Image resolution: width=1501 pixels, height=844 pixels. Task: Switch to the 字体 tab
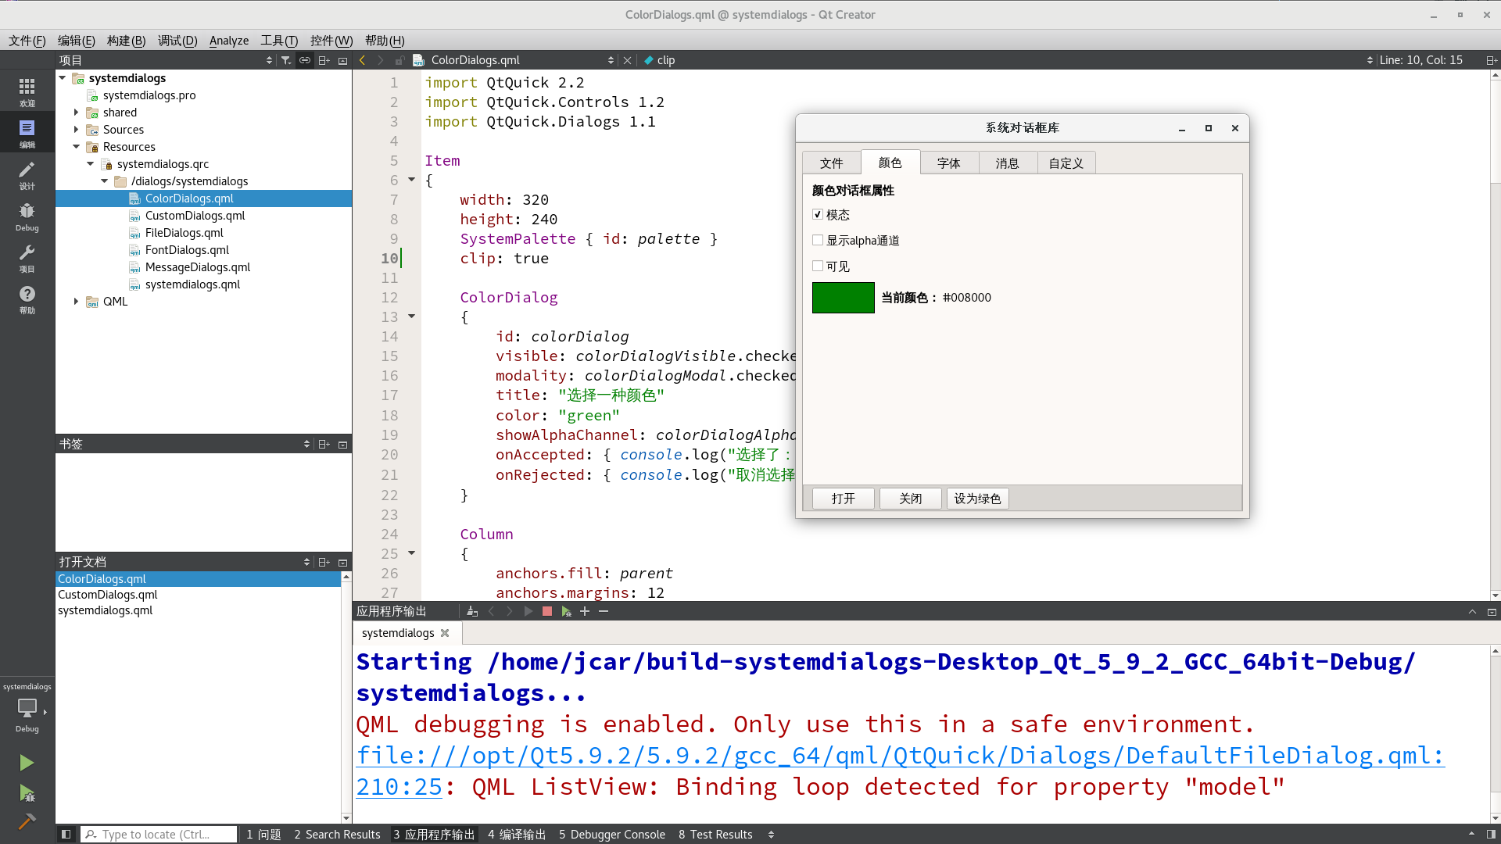pyautogui.click(x=948, y=163)
